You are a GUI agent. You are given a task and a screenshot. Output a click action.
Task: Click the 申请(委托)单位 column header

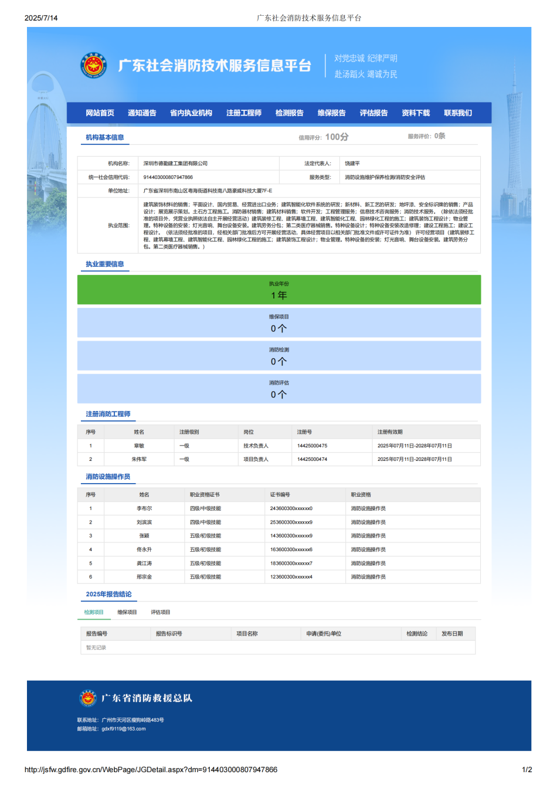324,633
